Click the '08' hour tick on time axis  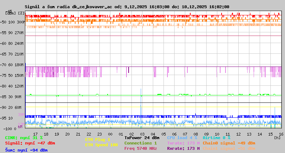[196, 134]
